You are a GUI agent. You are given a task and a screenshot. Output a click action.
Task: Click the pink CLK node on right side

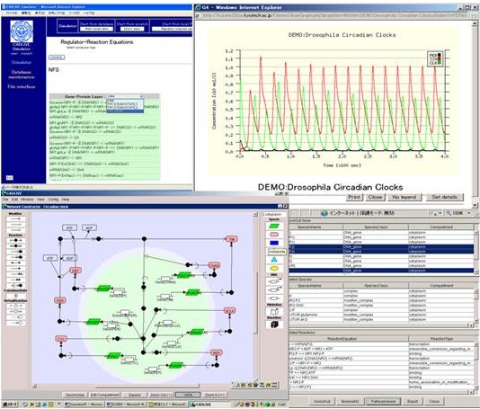229,311
